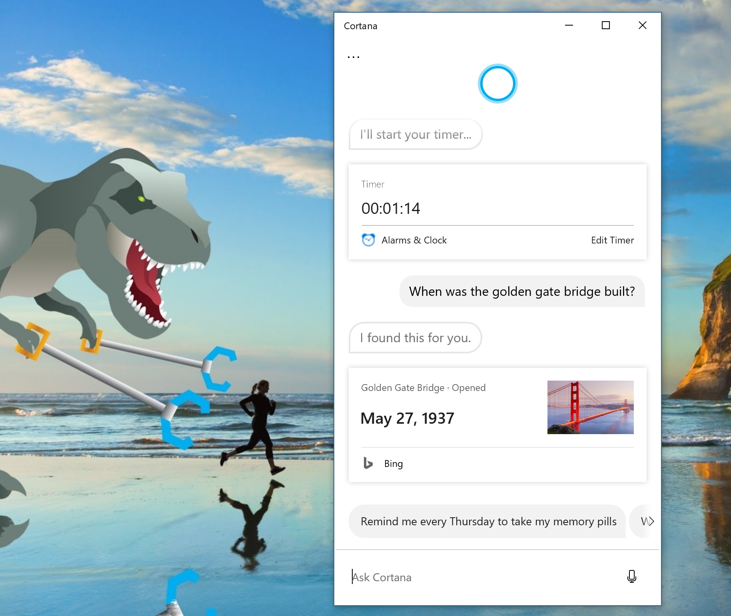The height and width of the screenshot is (616, 731).
Task: Activate the microphone for voice input
Action: click(x=632, y=576)
